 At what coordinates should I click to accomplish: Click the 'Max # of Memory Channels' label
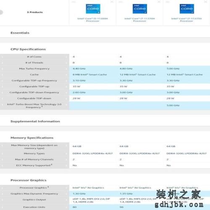34,159
